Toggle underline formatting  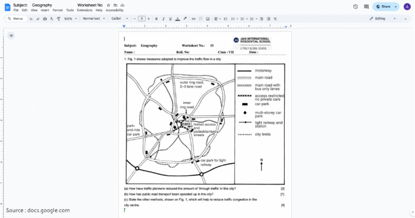tap(170, 19)
